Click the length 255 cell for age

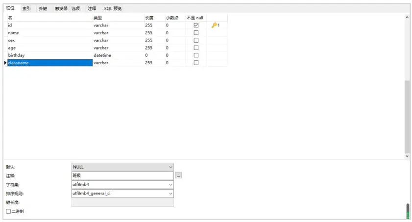coord(154,48)
